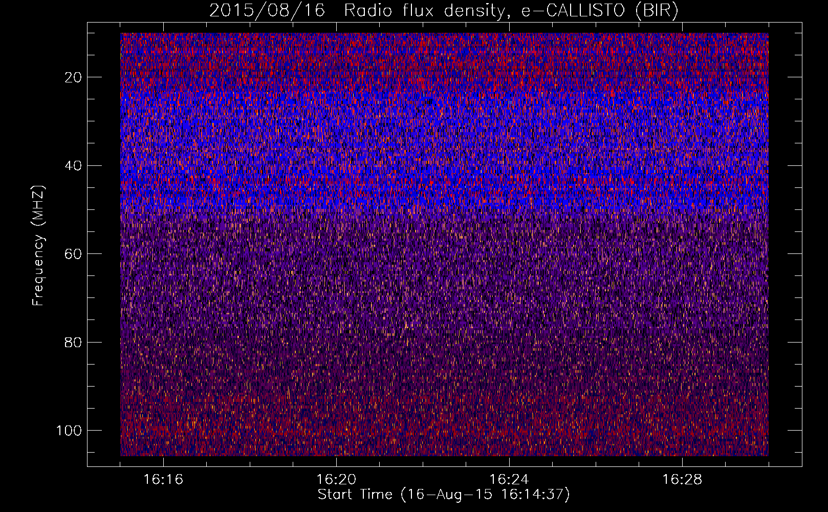
Task: Click the 80 MHz frequency tick label
Action: [x=74, y=343]
